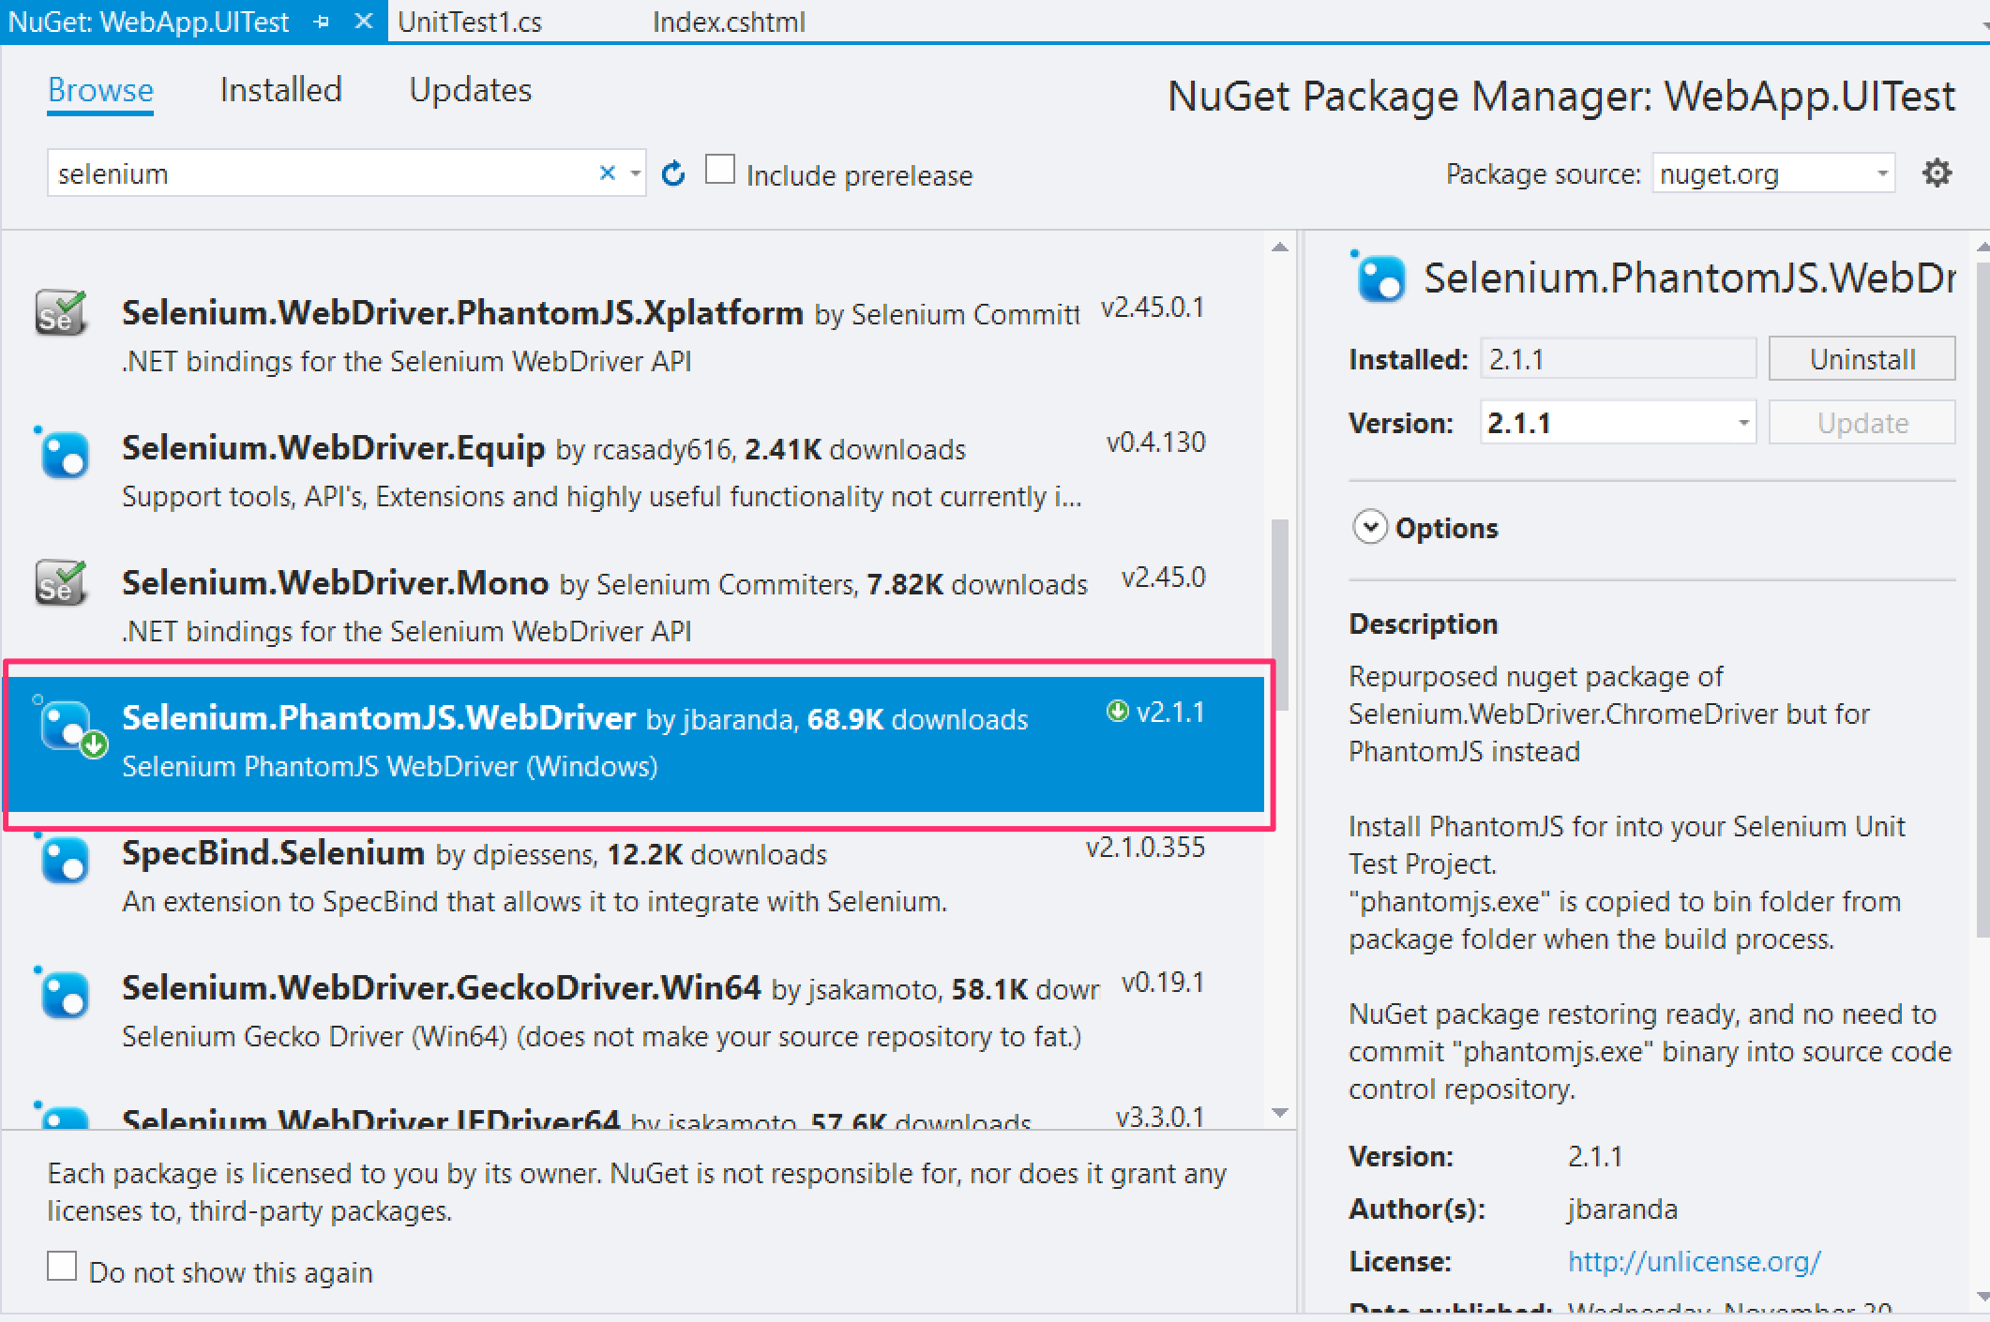This screenshot has width=1990, height=1322.
Task: Click the Selenium.WebDriver.GeckoDriver.Win64 package icon
Action: point(64,996)
